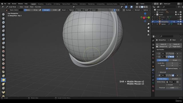Select the Clay Strips brush
The width and height of the screenshot is (183, 103).
click(3, 27)
